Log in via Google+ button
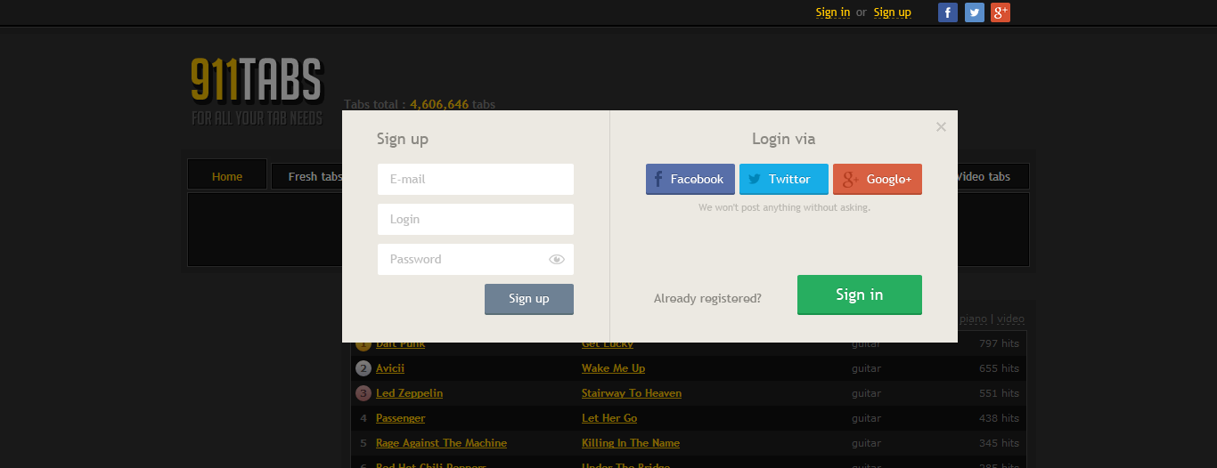 point(878,179)
